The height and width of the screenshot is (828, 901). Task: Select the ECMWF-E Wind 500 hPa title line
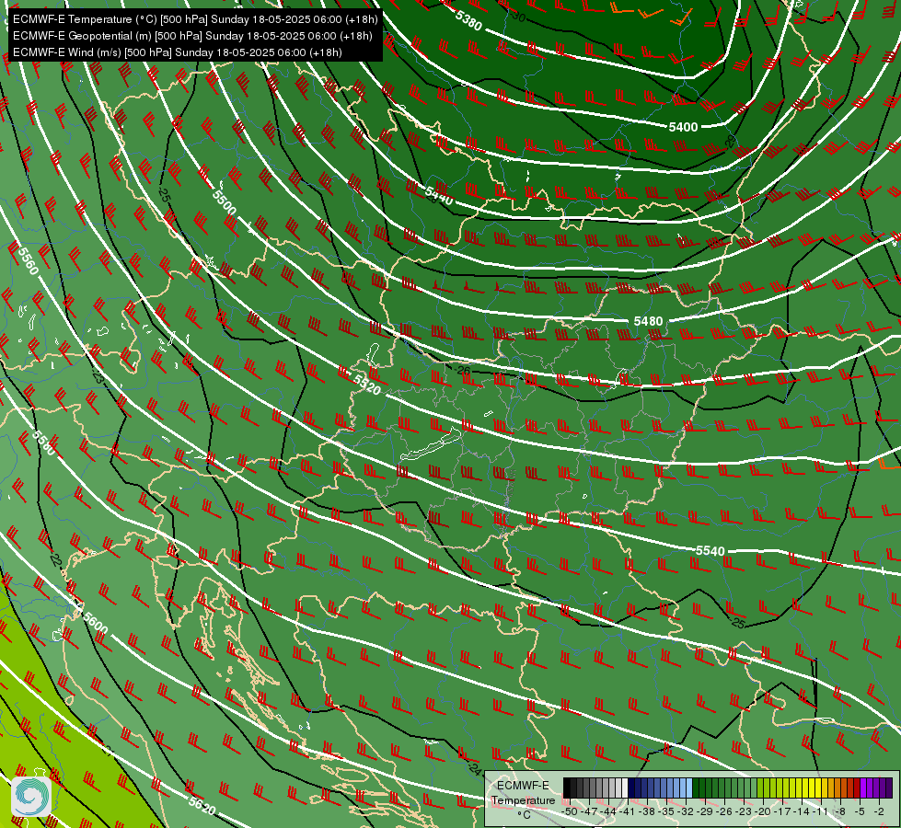[178, 52]
